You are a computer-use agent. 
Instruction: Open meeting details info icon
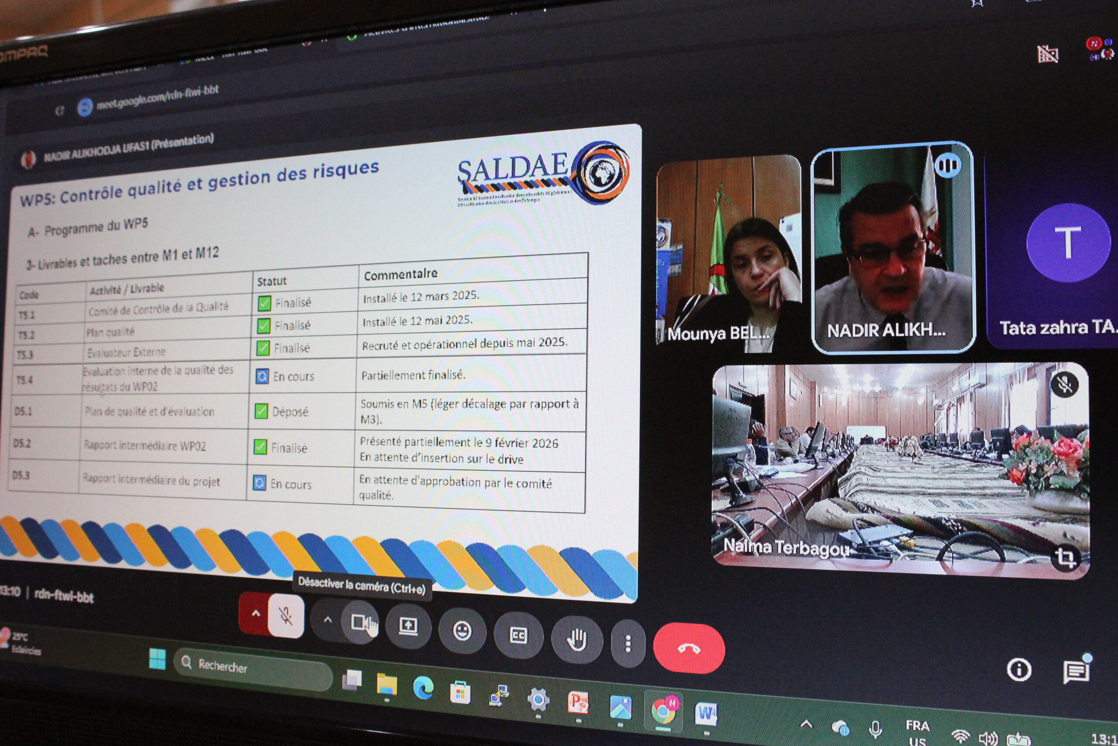click(1019, 670)
